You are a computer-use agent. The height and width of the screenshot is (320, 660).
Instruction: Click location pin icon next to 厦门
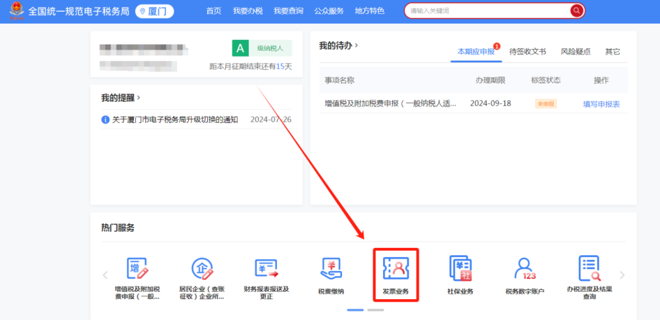(x=142, y=12)
